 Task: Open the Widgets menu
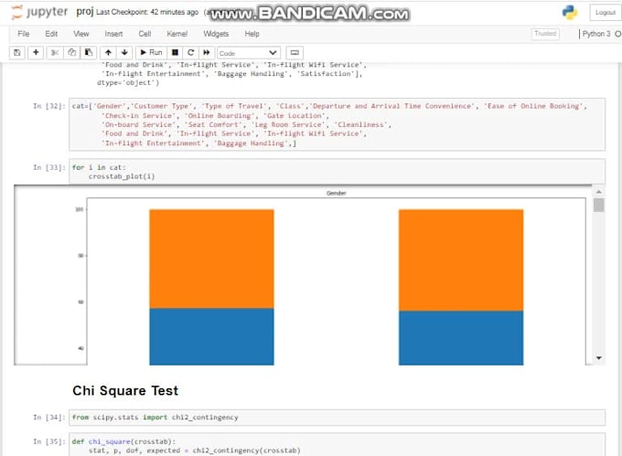(216, 34)
